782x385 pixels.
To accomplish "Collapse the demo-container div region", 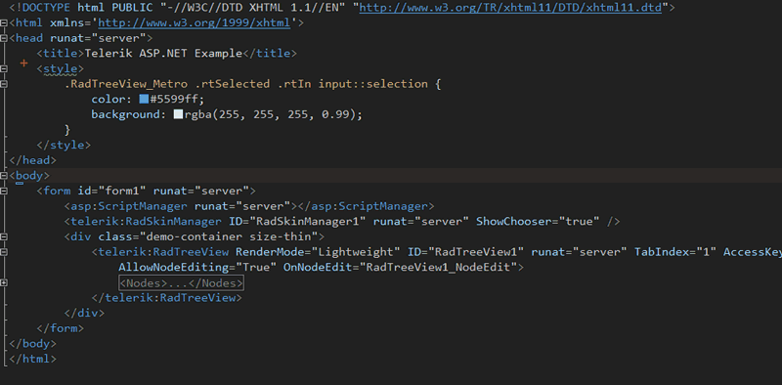I will (4, 236).
